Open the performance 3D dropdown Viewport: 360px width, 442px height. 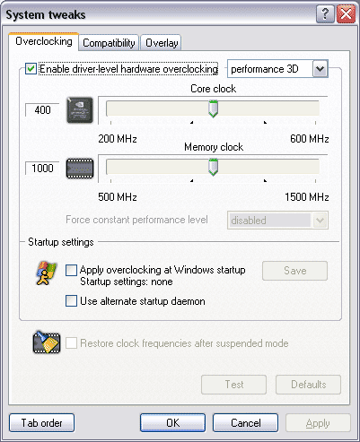point(320,69)
